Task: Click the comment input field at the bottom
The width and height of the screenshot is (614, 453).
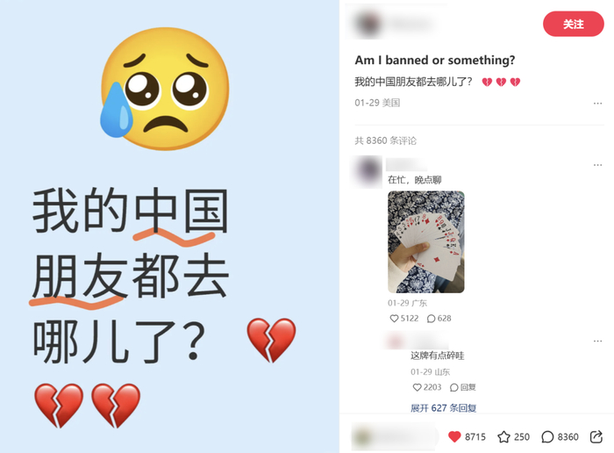Action: point(395,436)
